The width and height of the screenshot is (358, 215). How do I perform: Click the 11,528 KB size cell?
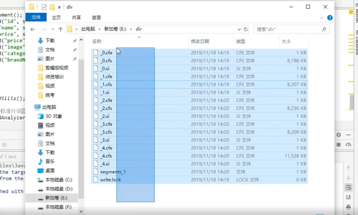[x=296, y=156]
